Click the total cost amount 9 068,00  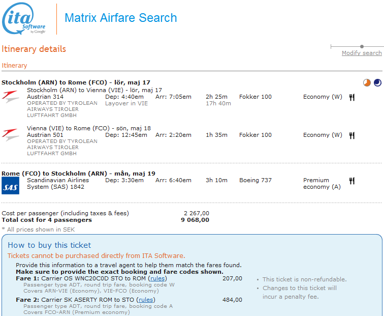coord(195,220)
